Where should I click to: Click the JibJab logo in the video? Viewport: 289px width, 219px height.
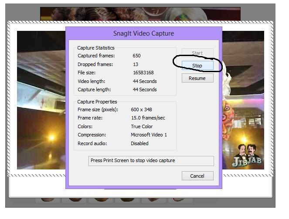tap(247, 156)
